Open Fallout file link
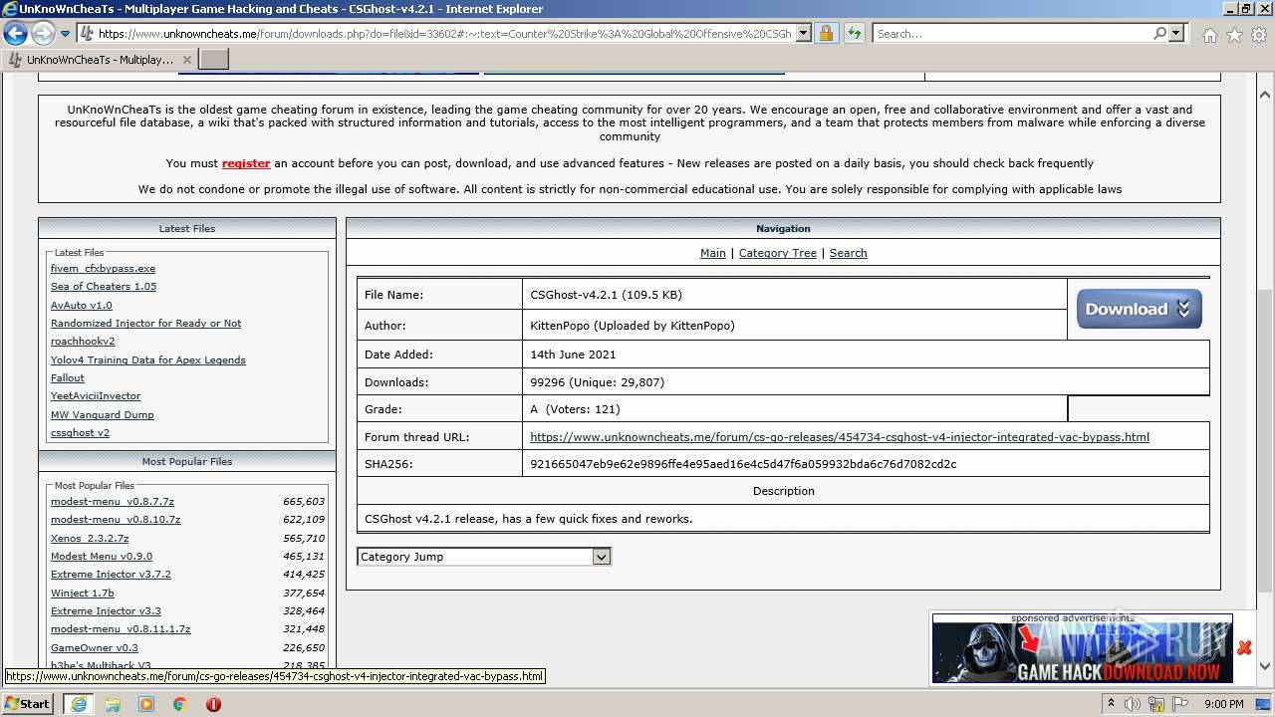This screenshot has width=1275, height=717. [x=68, y=378]
